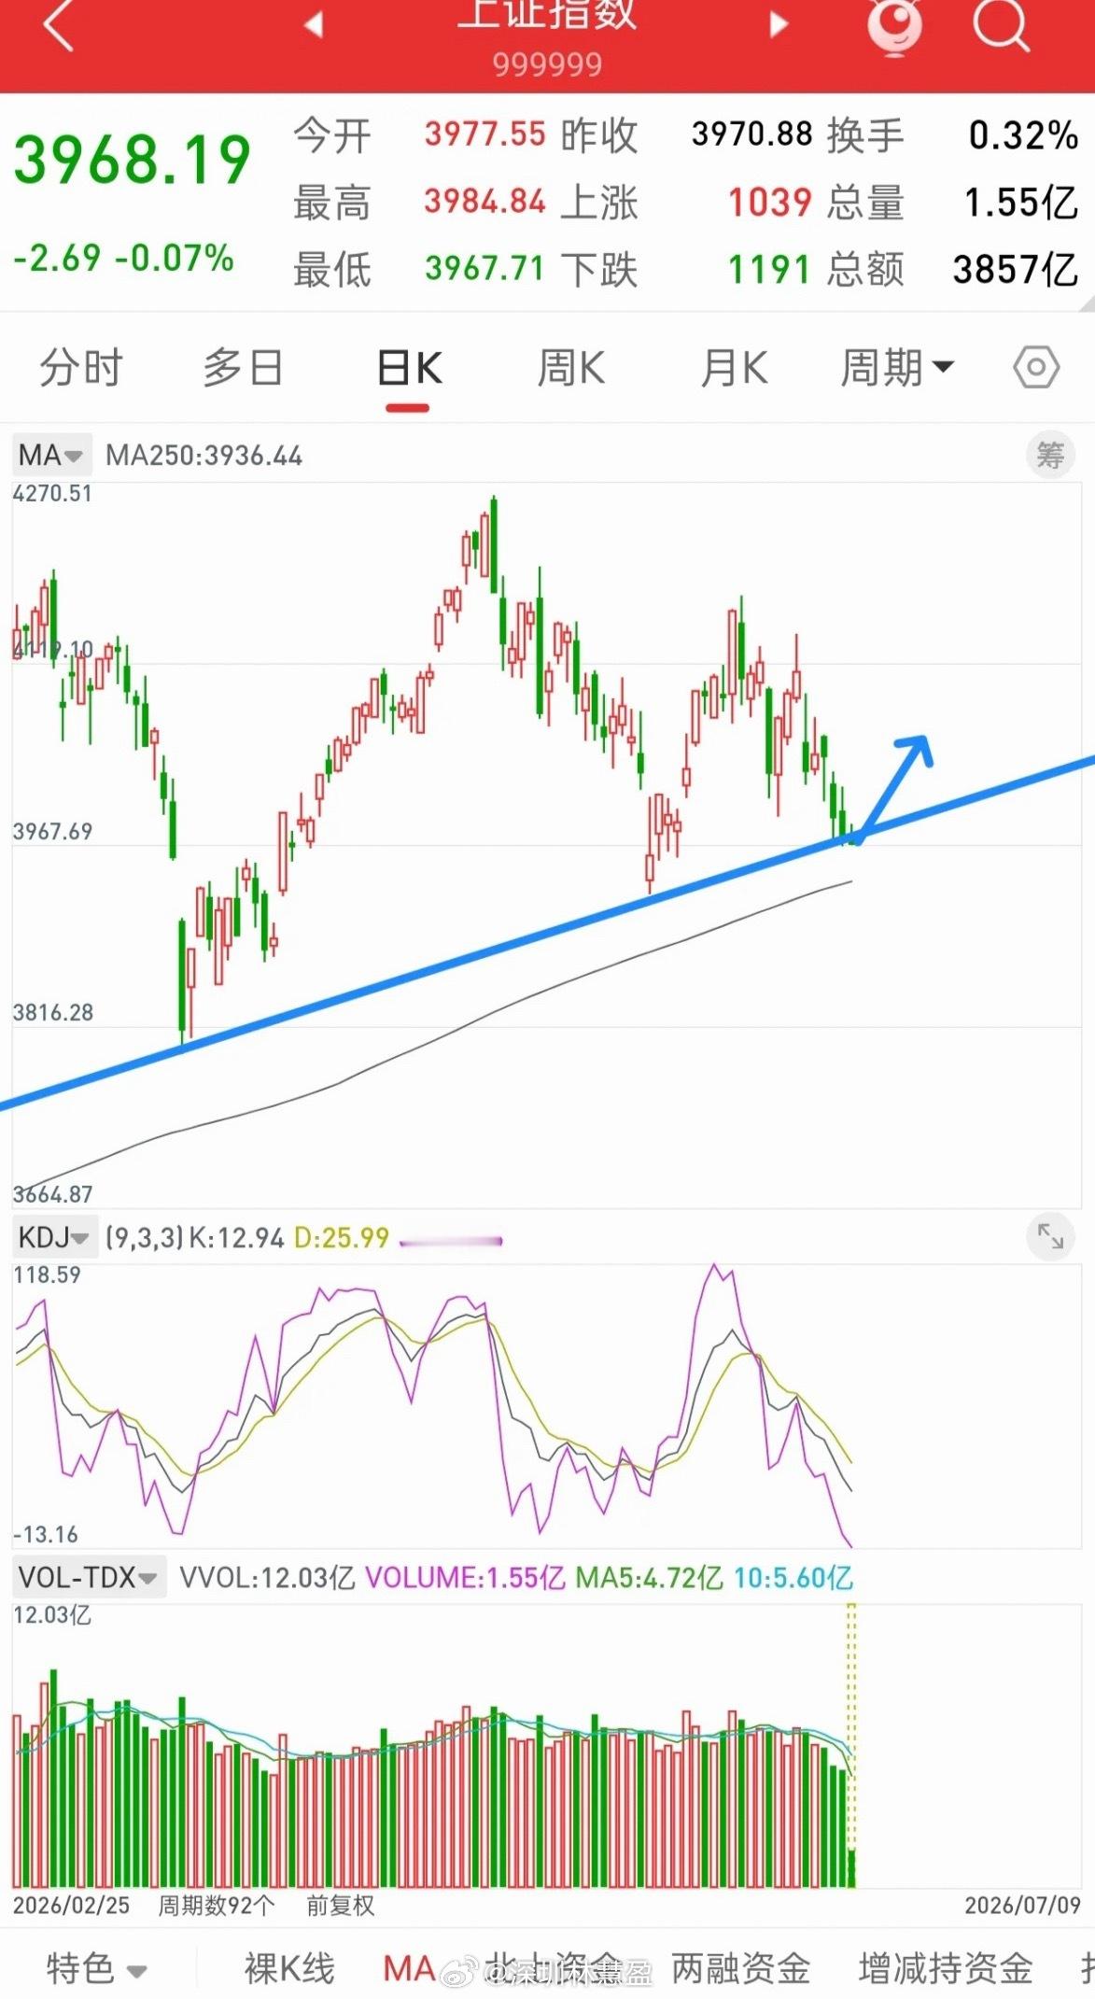Tap the stock code 999999
The height and width of the screenshot is (1999, 1095).
point(547,64)
